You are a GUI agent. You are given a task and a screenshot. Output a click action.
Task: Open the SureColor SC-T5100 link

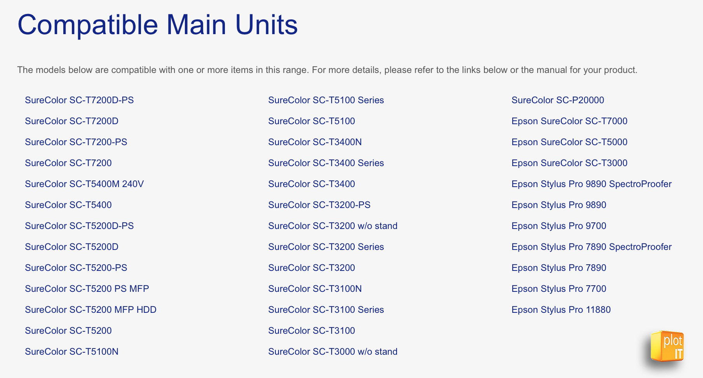[x=311, y=121]
